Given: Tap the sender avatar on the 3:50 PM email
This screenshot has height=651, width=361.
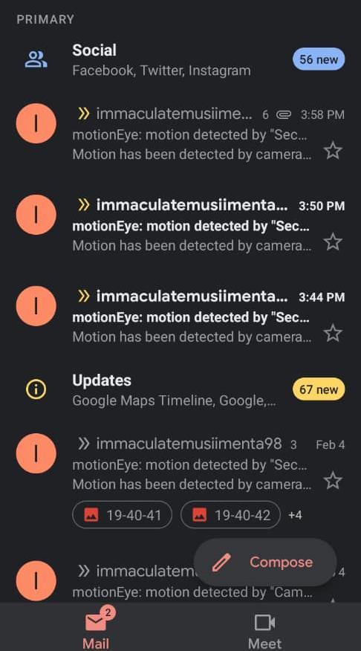Looking at the screenshot, I should tap(36, 215).
